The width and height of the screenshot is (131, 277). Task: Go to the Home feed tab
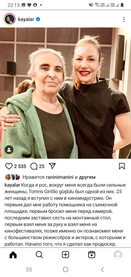pos(13,255)
